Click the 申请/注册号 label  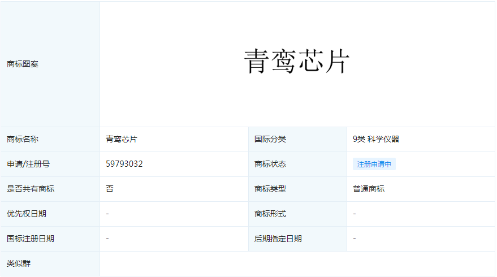(x=28, y=164)
